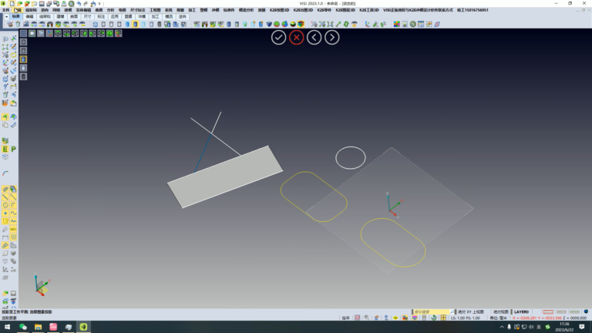
Task: Switch to the 逆向 toolbar tab
Action: (x=183, y=17)
